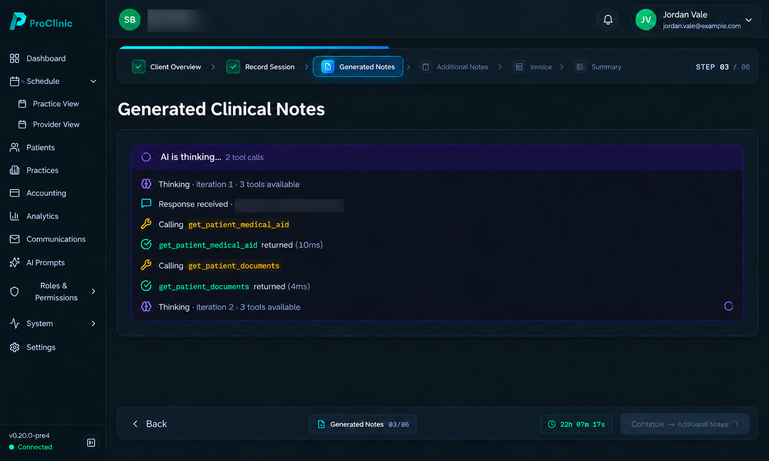Open the notifications bell
This screenshot has height=461, width=769.
608,19
